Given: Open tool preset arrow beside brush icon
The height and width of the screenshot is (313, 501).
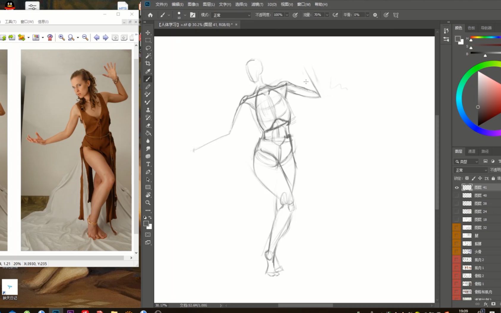Looking at the screenshot, I should [x=169, y=15].
